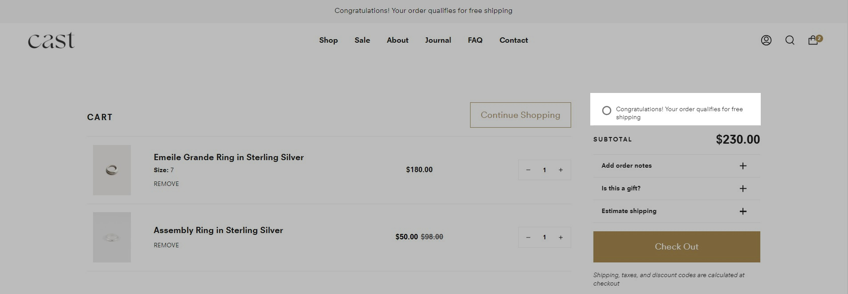Go to the Sale menu item
Image resolution: width=848 pixels, height=294 pixels.
tap(362, 40)
